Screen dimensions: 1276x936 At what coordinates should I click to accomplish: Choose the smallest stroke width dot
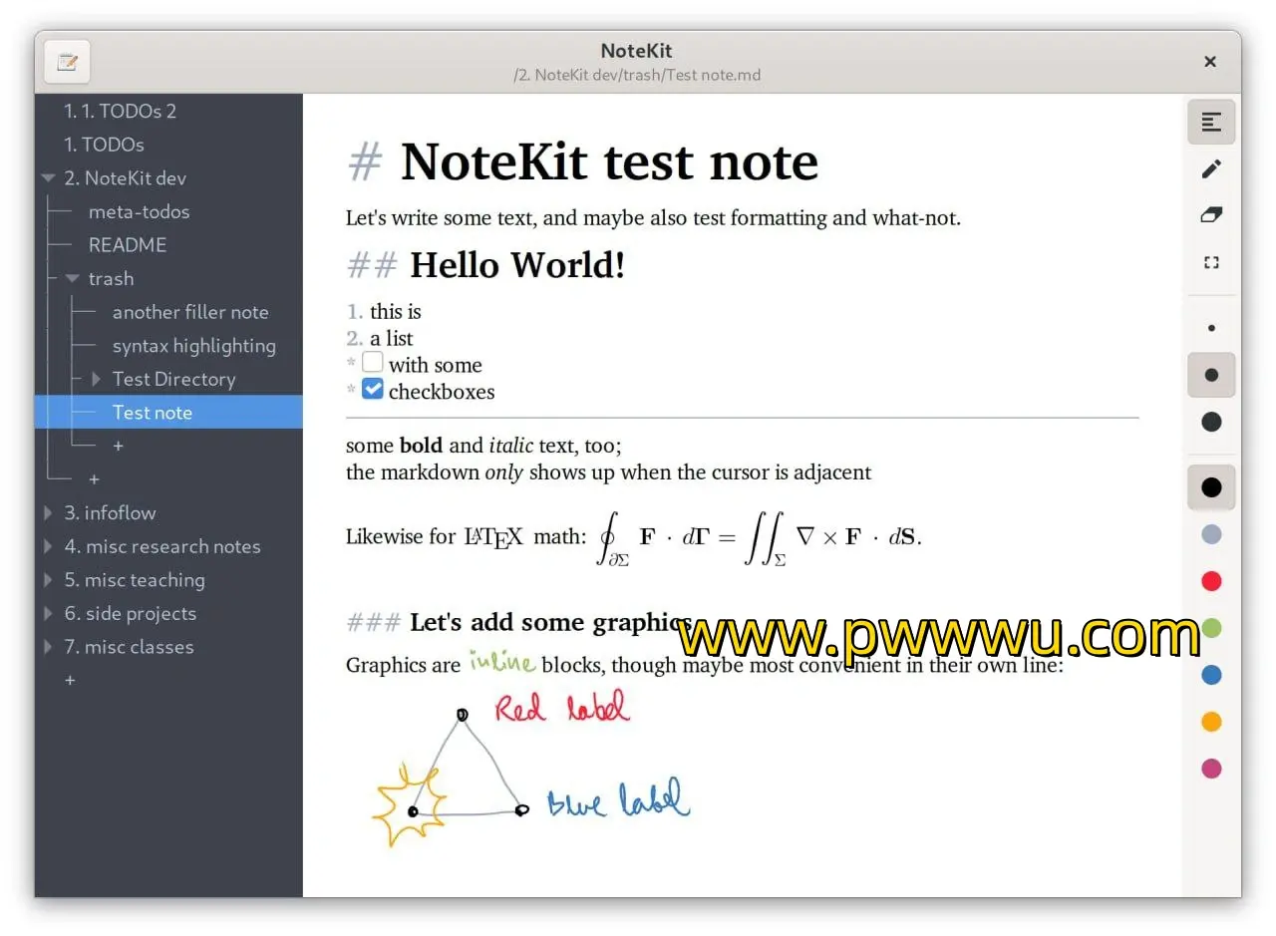pyautogui.click(x=1211, y=328)
